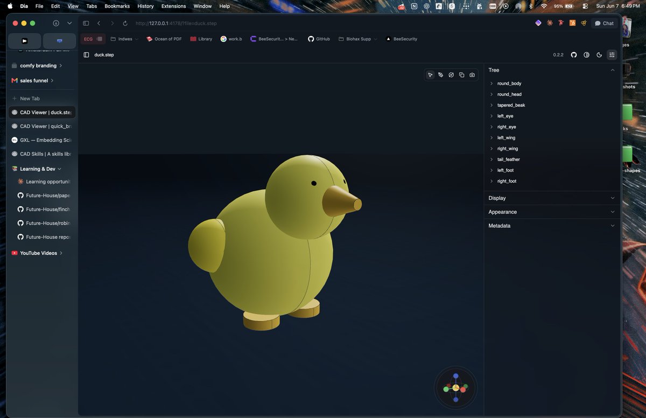Open the Chat button
Viewport: 646px width, 418px height.
[604, 23]
